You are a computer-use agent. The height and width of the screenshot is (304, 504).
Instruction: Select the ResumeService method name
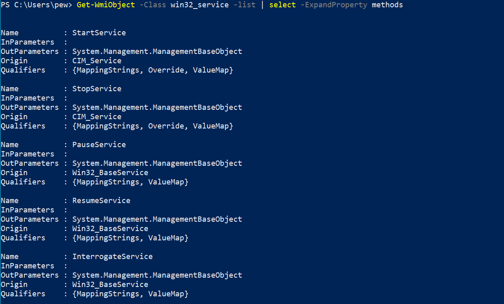[101, 201]
